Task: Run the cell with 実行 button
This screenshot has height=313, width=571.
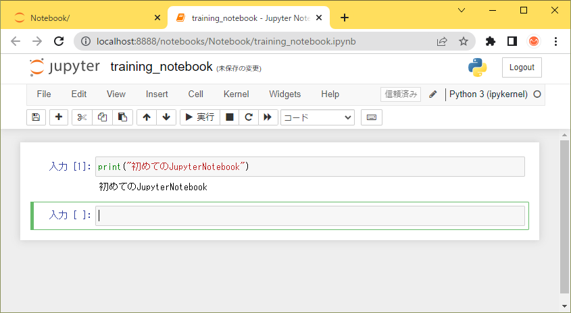Action: (200, 117)
